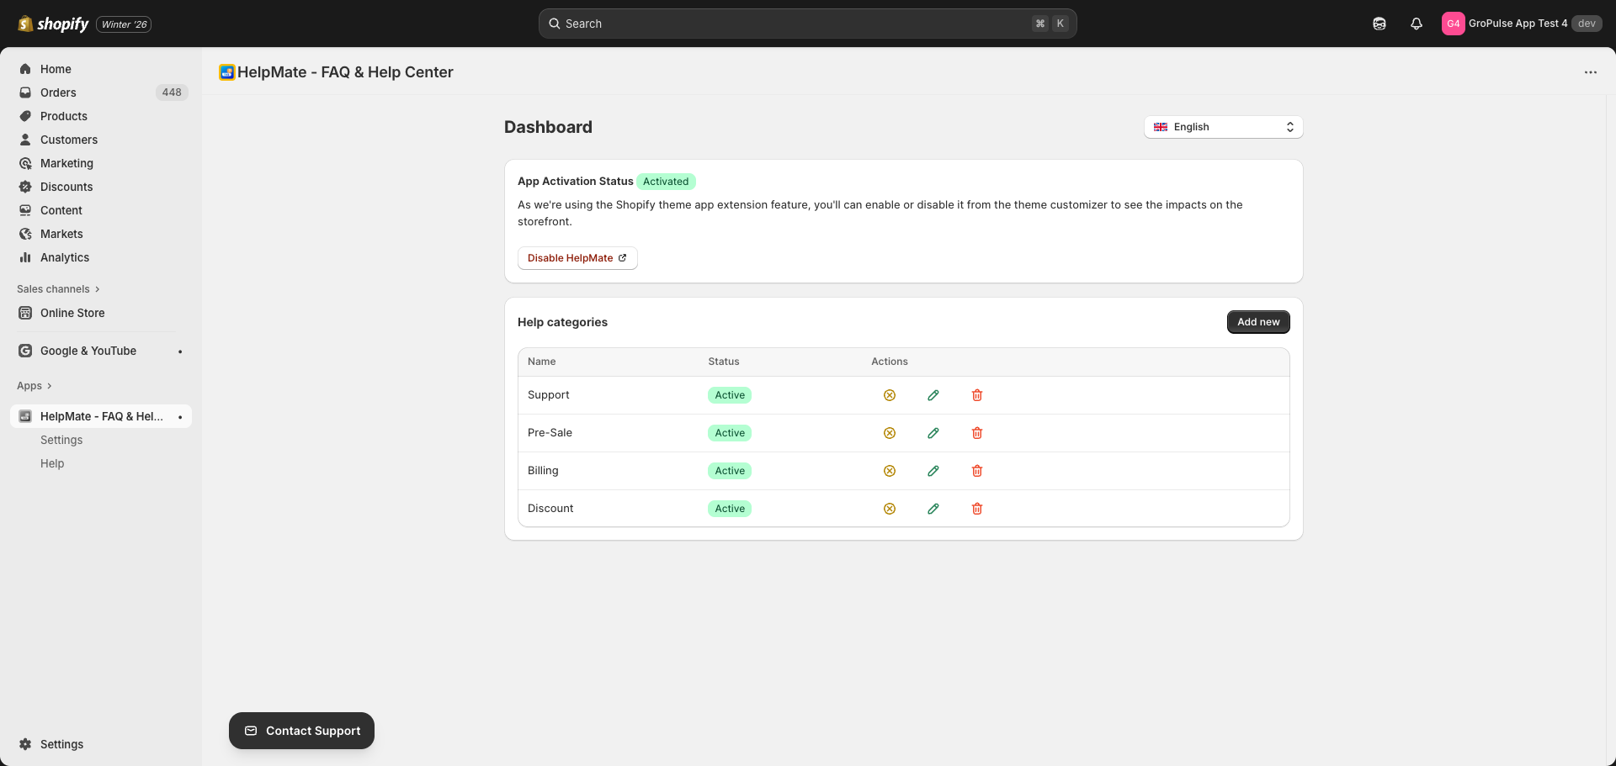Screen dimensions: 1616x766
Task: Select the Orders icon
Action: pos(25,92)
